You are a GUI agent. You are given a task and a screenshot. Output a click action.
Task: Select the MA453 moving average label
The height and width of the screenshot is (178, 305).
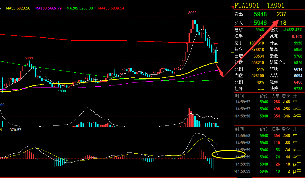pyautogui.click(x=111, y=8)
